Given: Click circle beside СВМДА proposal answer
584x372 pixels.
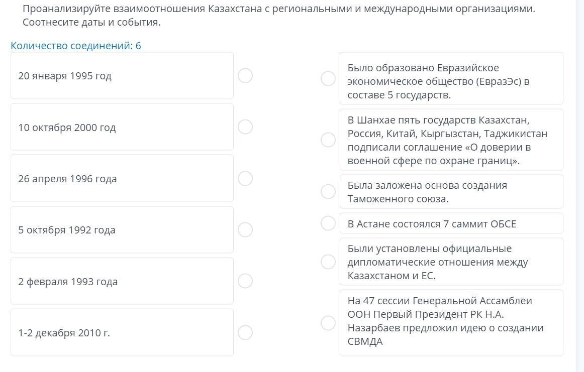Looking at the screenshot, I should [x=328, y=323].
